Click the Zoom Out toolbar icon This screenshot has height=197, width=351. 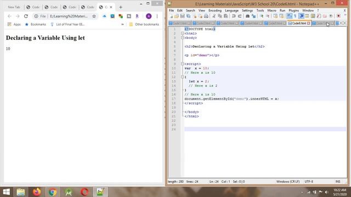268,16
